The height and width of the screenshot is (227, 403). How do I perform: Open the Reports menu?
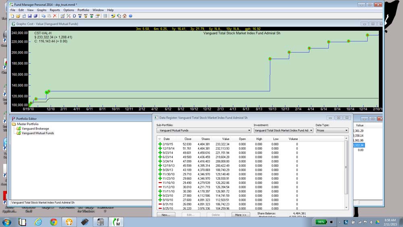[55, 10]
